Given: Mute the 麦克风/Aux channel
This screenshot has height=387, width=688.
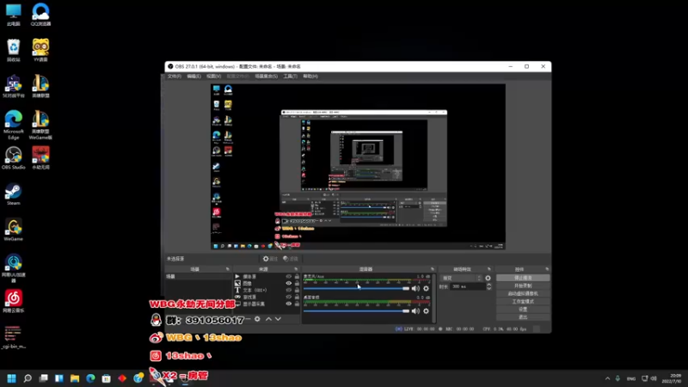Looking at the screenshot, I should point(415,289).
